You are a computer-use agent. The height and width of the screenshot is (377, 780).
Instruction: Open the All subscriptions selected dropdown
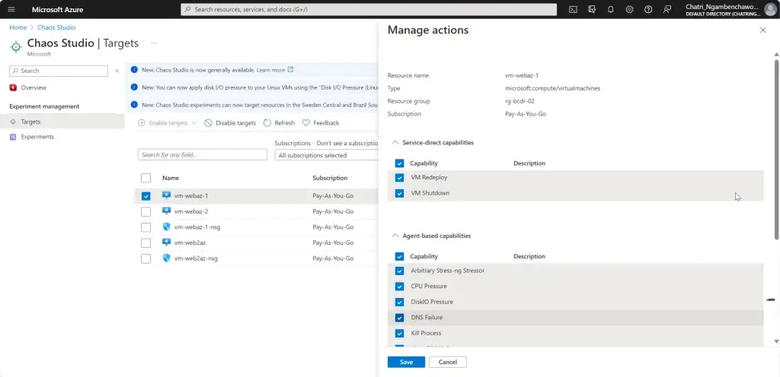(x=326, y=155)
